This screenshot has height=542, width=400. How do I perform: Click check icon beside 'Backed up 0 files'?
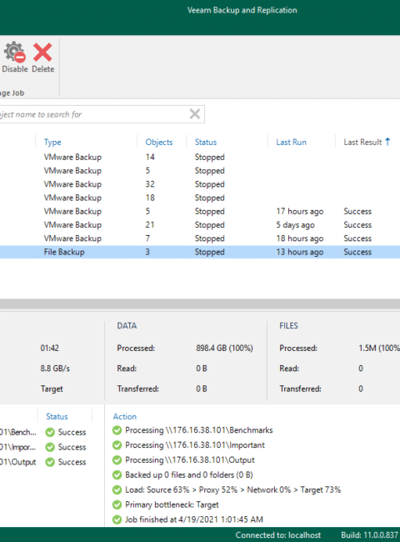tap(117, 474)
